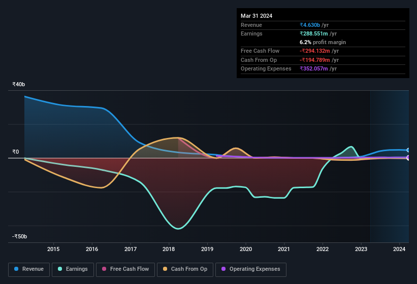This screenshot has height=284, width=417.
Task: Click the Cash From Op label in tooltip
Action: 259,60
